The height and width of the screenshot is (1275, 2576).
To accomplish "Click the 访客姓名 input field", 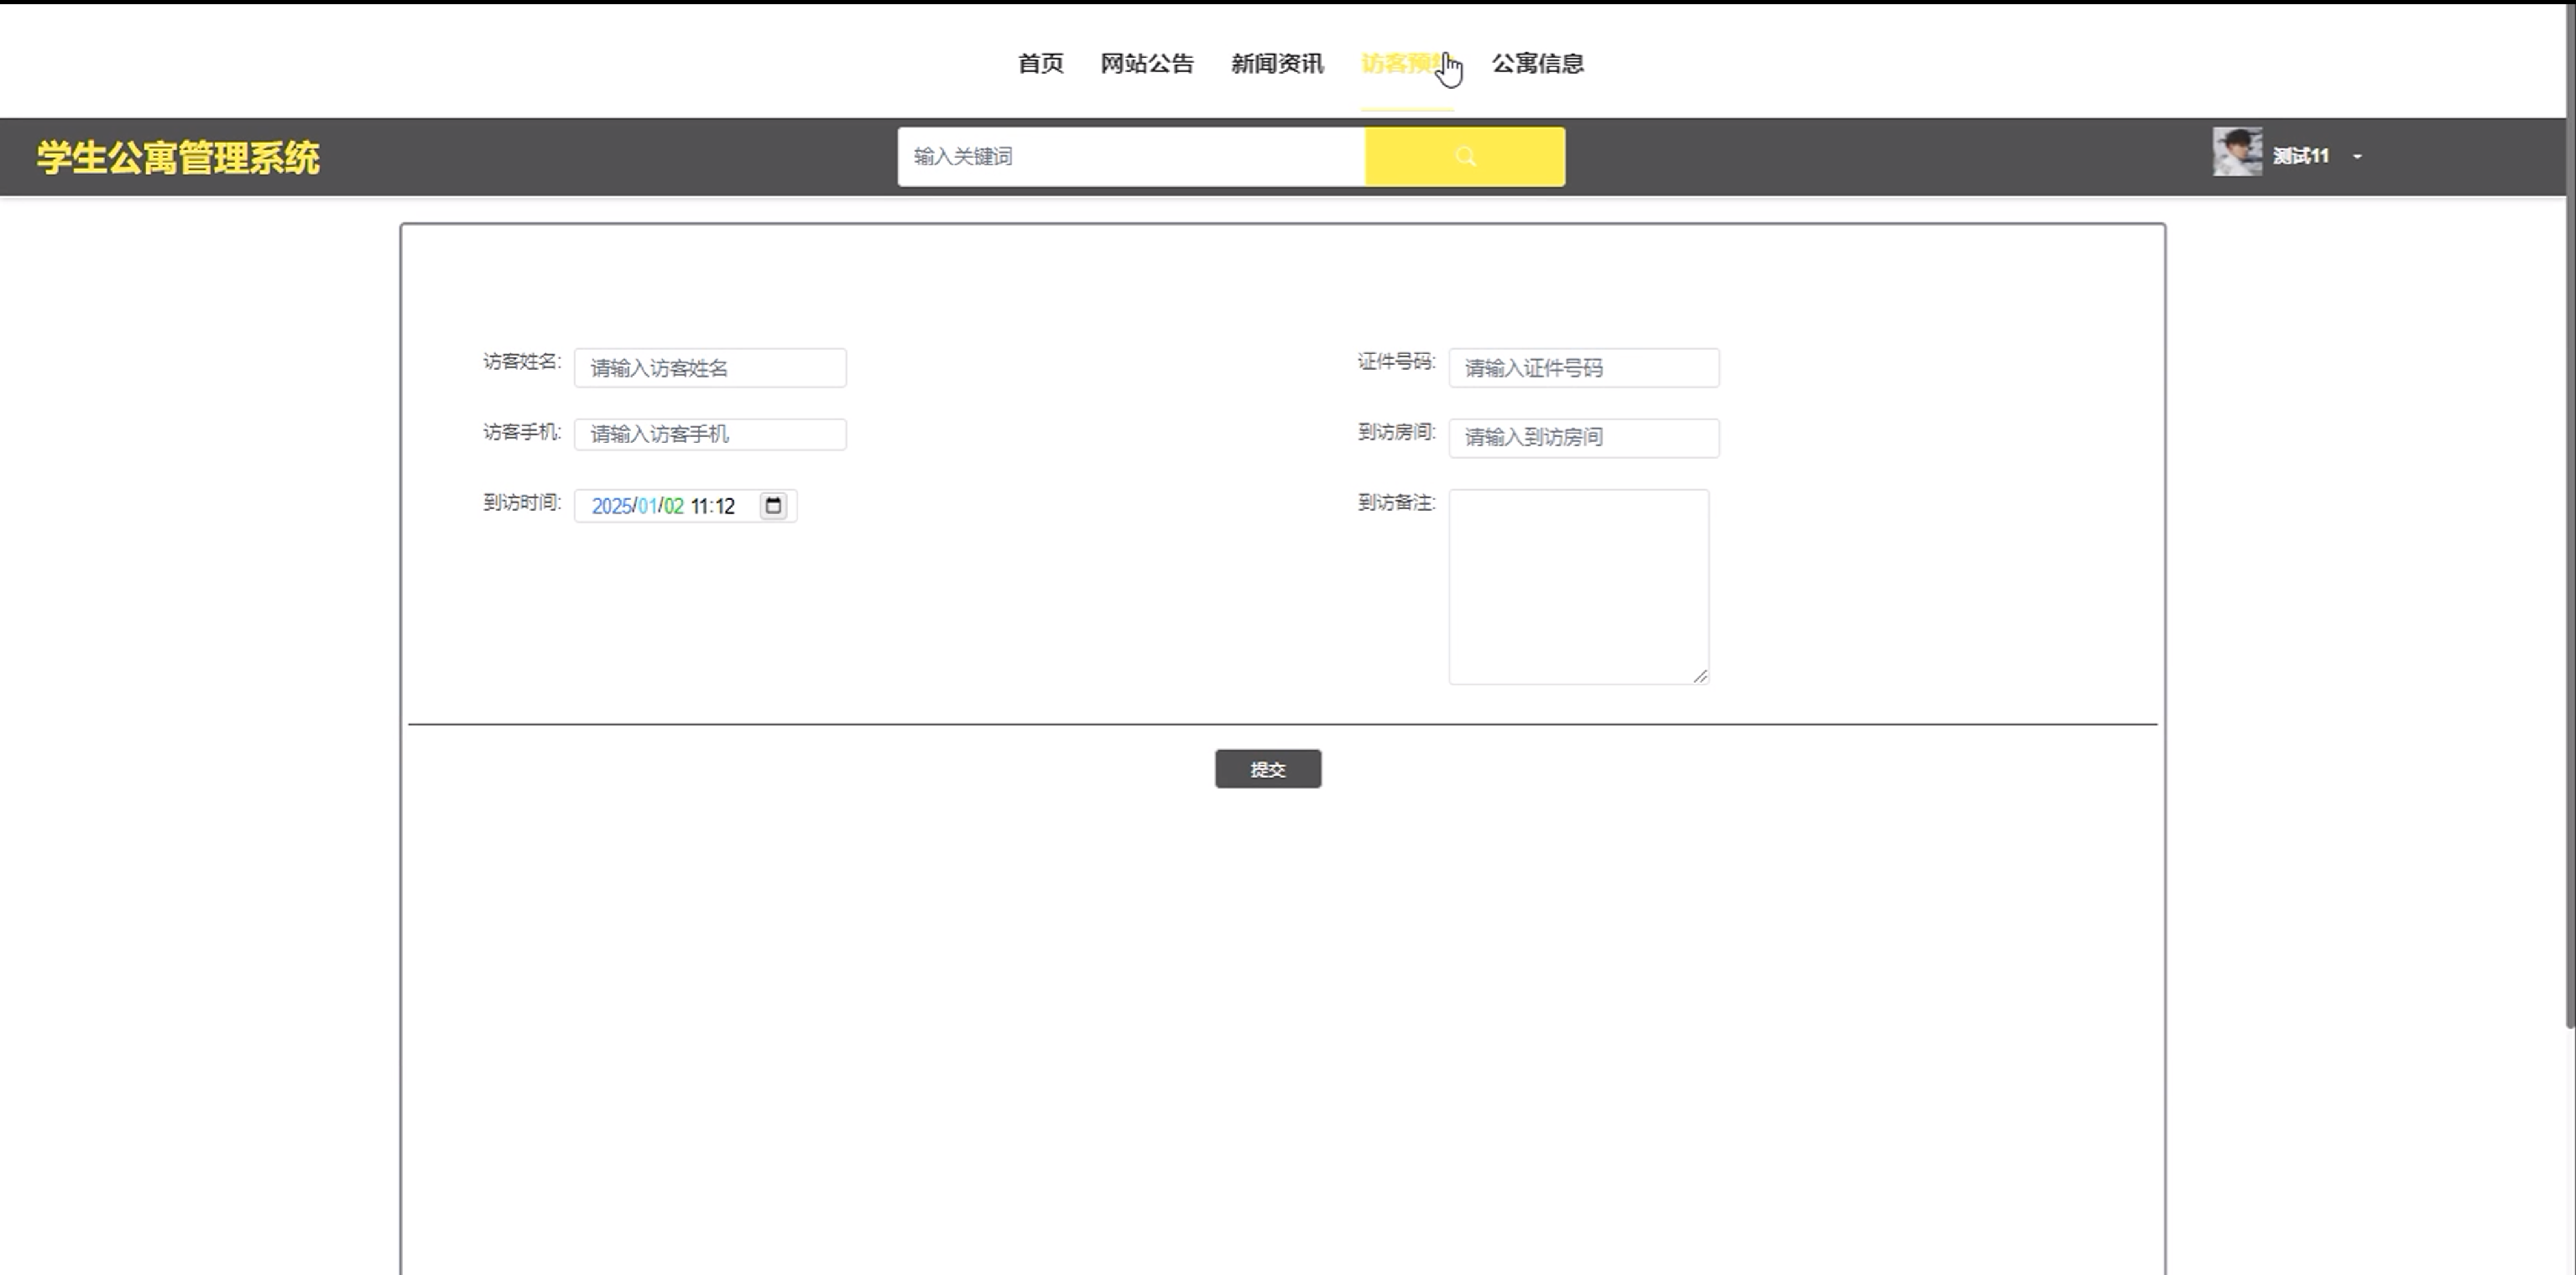I will point(710,368).
